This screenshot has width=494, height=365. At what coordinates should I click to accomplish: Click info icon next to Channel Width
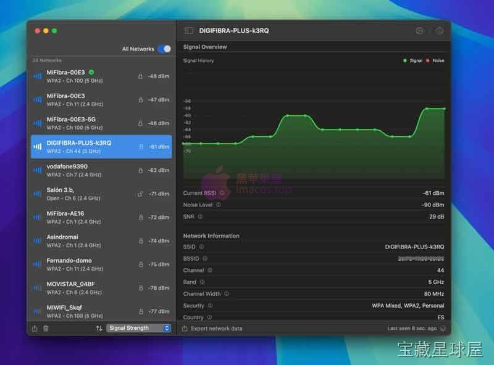click(x=227, y=293)
